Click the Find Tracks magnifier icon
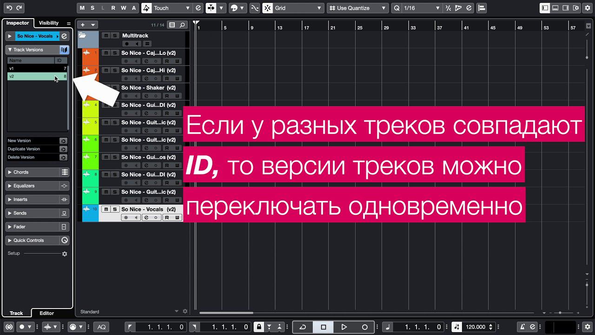 (x=183, y=25)
